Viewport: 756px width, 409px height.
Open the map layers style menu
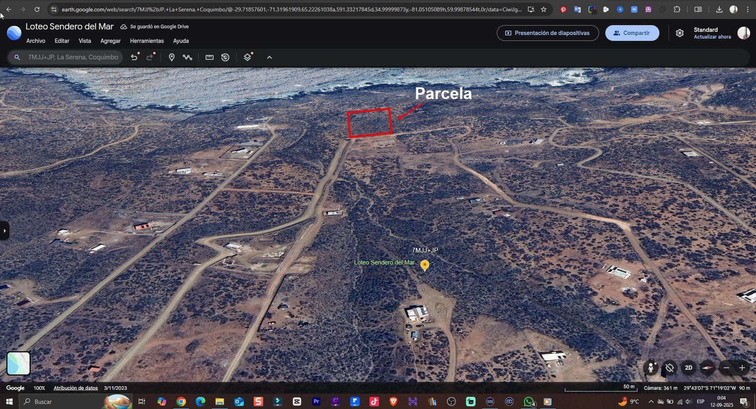[x=247, y=57]
